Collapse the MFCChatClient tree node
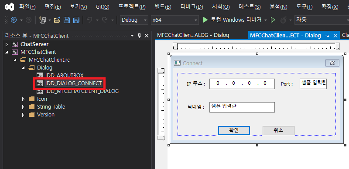The width and height of the screenshot is (349, 169). point(7,52)
